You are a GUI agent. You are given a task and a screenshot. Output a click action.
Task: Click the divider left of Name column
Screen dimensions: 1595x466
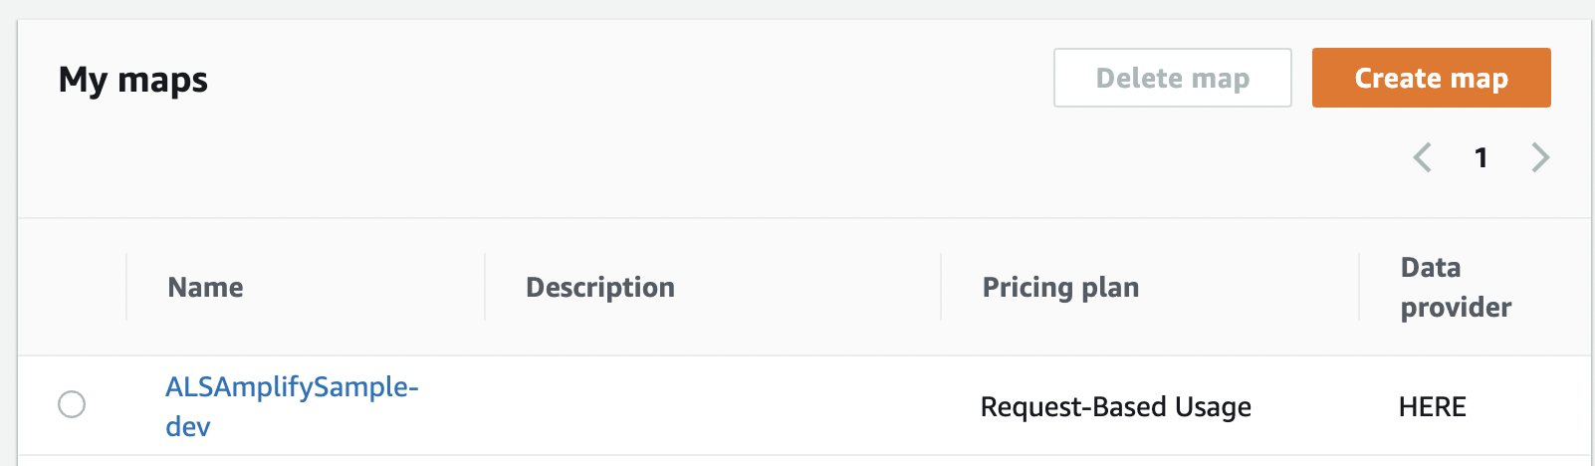[x=126, y=287]
